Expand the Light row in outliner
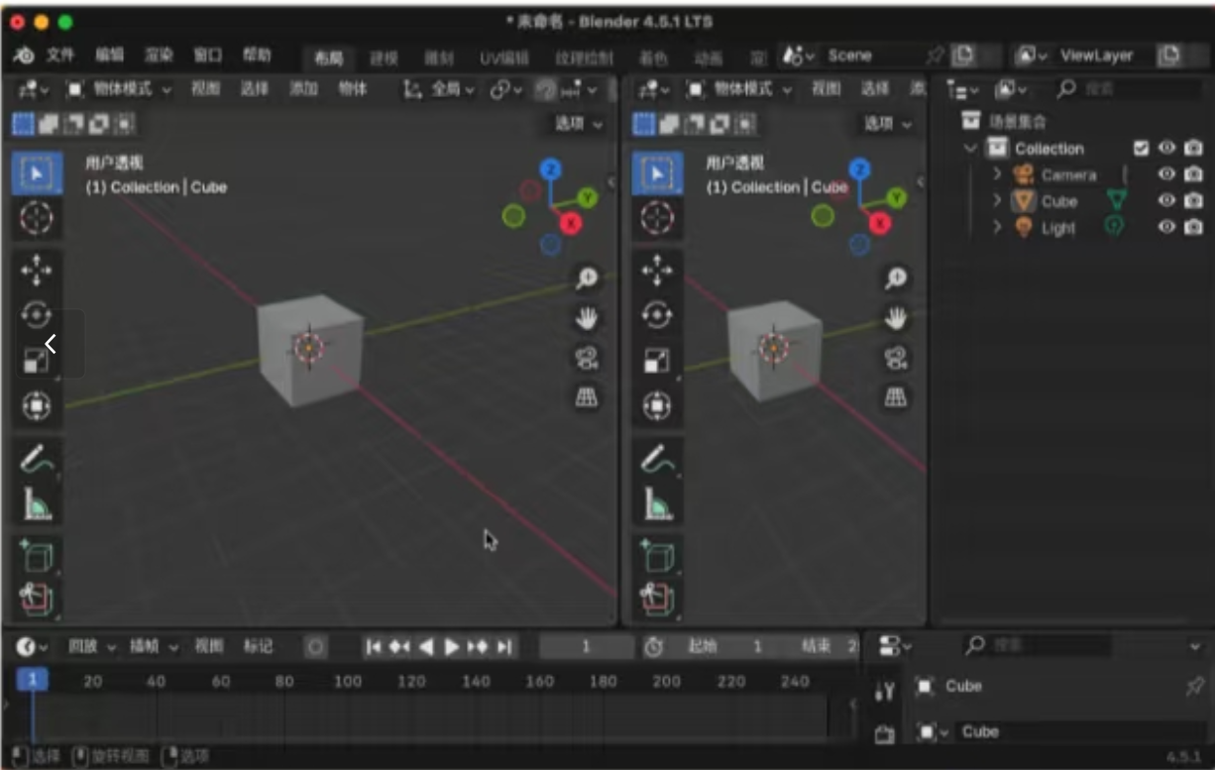The image size is (1215, 770). [x=997, y=228]
